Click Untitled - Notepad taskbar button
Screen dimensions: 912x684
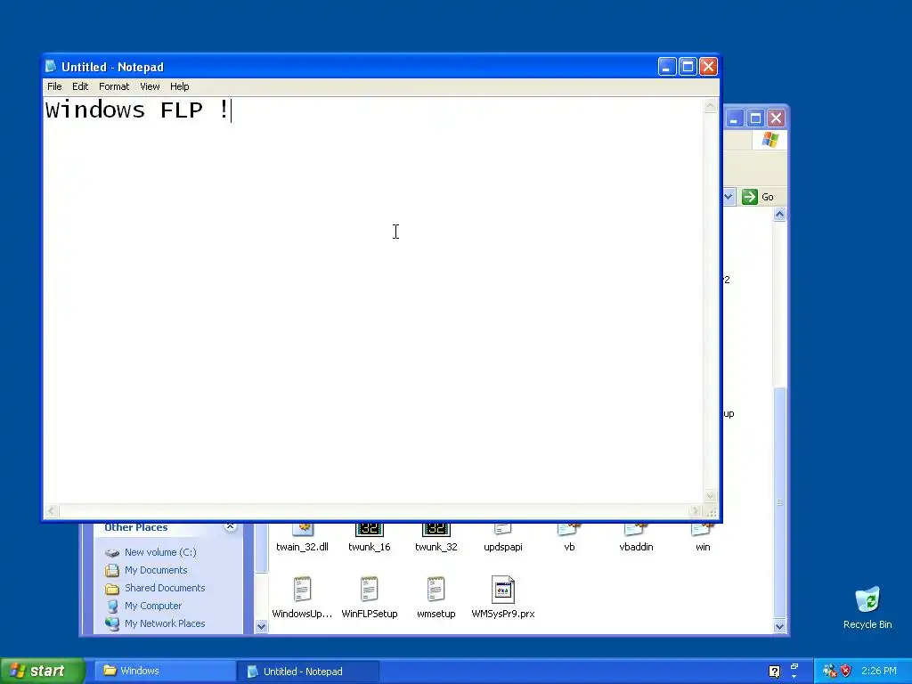coord(307,672)
